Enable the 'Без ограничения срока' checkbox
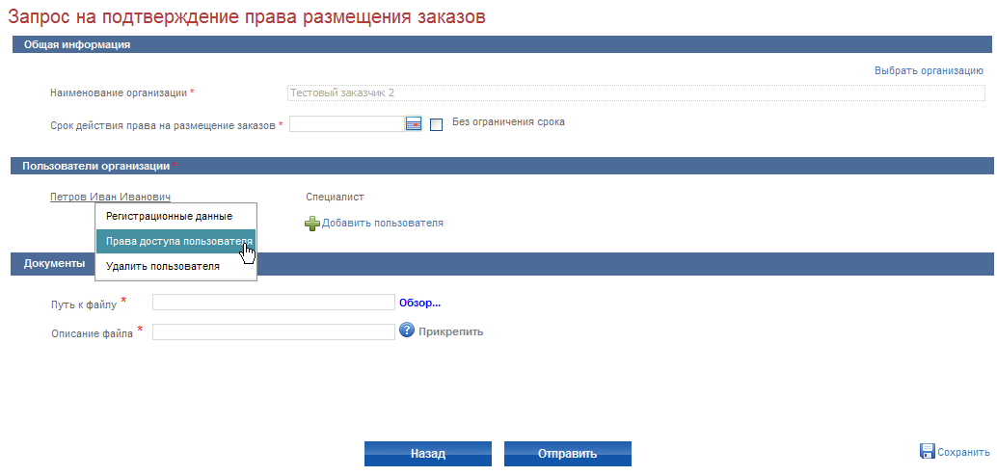The height and width of the screenshot is (476, 997). [436, 124]
